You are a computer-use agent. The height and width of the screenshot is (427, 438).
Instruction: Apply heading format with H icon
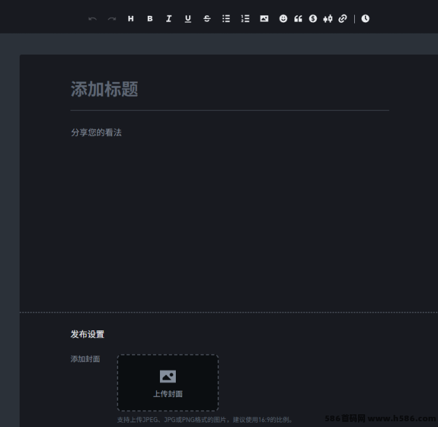pos(131,18)
